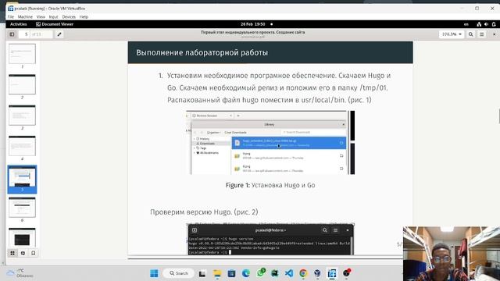Open WhatsApp from taskbar
This screenshot has height=281, width=500.
click(261, 272)
